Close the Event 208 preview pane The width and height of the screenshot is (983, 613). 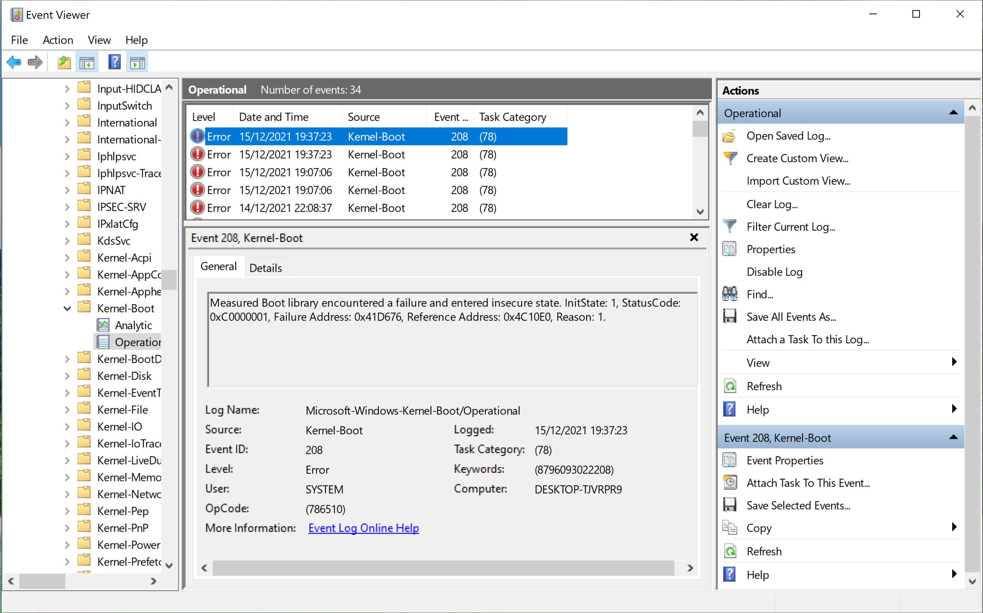pos(694,238)
